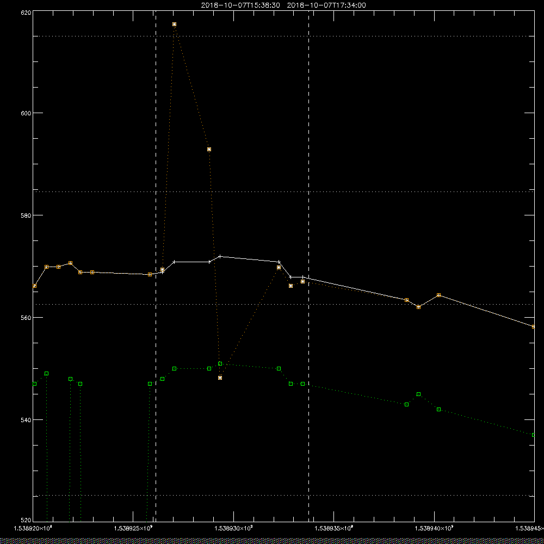Select the white plus marker at the solid-line peak
This screenshot has height=544, width=544.
point(220,256)
